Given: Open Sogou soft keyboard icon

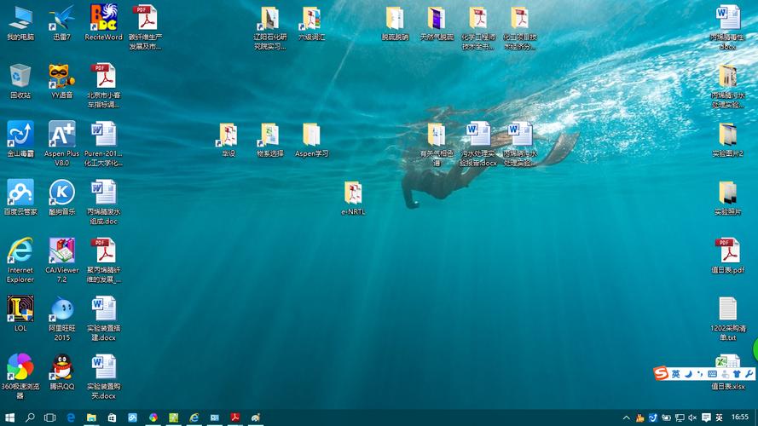Looking at the screenshot, I should (x=712, y=374).
